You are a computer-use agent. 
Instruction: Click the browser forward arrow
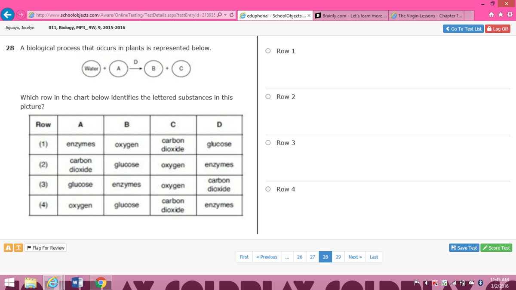point(20,15)
